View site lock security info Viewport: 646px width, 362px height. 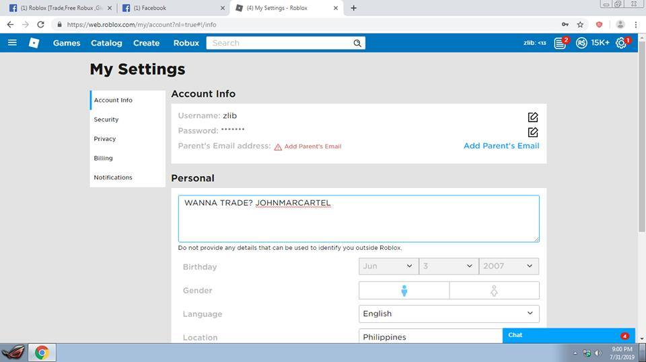[x=59, y=25]
